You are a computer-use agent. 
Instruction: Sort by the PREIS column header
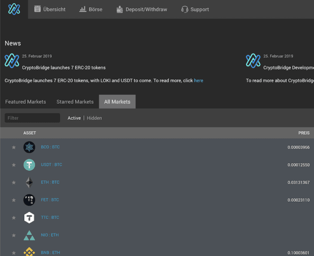(304, 133)
